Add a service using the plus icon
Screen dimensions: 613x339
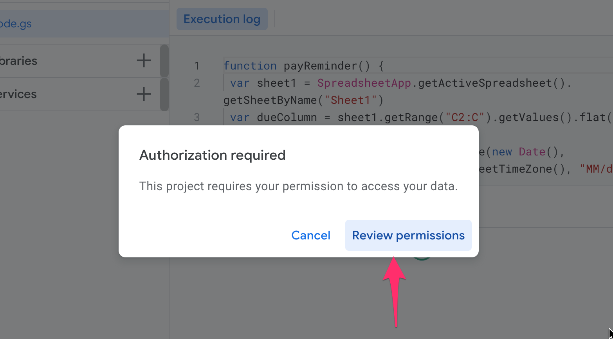143,94
